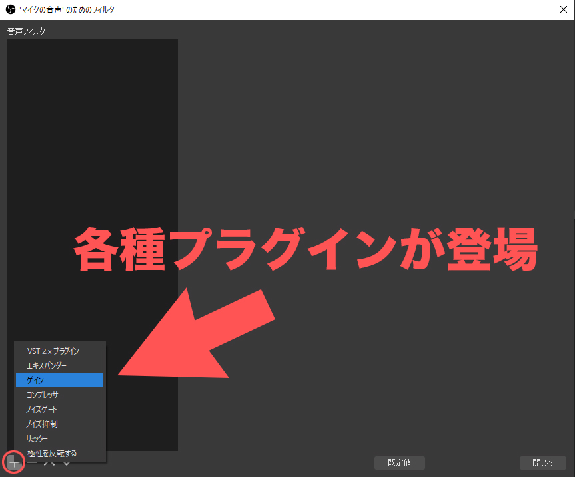Add コンプレッサー filter from menu
The height and width of the screenshot is (477, 575).
pos(59,395)
